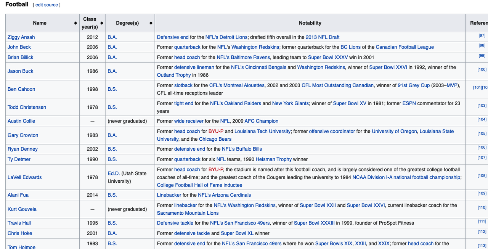Open the Chicago Bears link

click(x=215, y=139)
